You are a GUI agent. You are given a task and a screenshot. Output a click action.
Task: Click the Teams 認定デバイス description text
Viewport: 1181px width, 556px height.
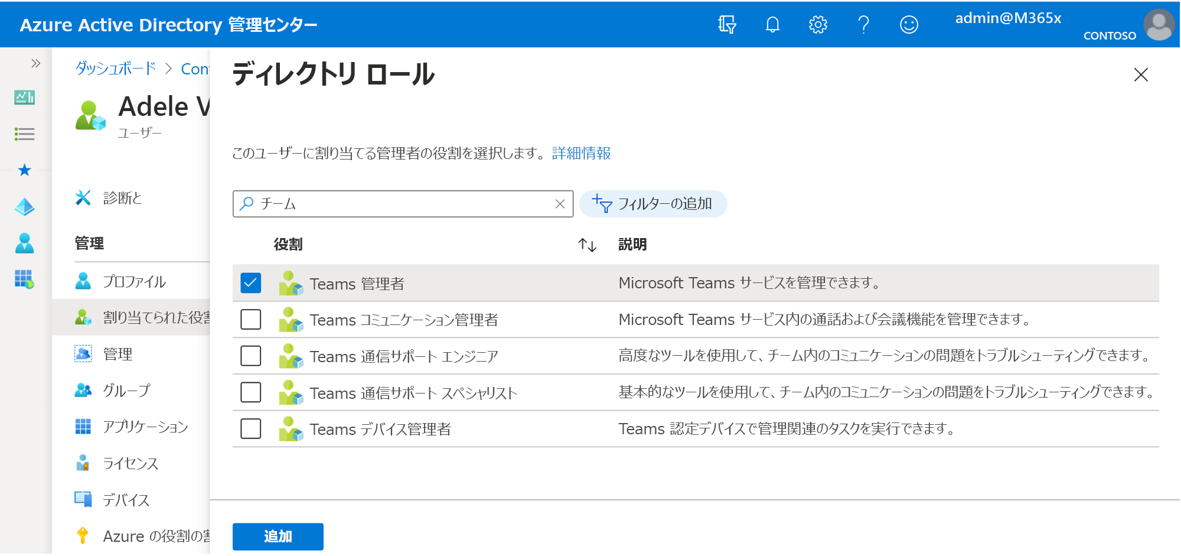pyautogui.click(x=786, y=429)
